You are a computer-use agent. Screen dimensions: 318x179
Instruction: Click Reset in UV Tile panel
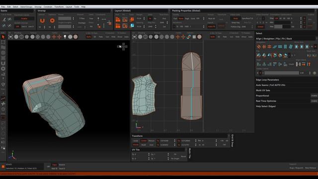[183, 157]
